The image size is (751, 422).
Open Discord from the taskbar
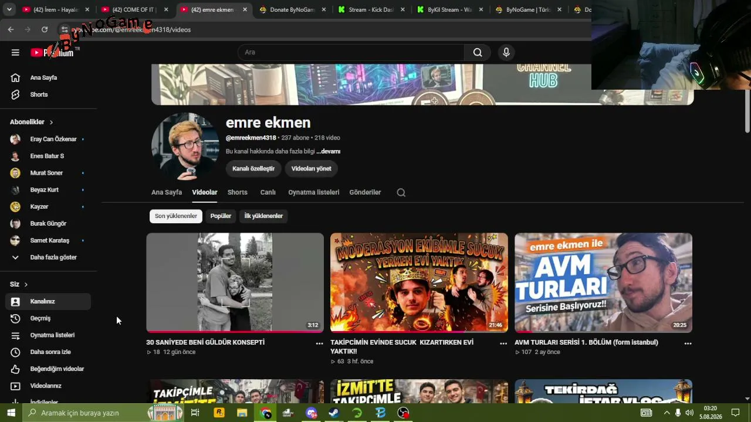tap(311, 413)
